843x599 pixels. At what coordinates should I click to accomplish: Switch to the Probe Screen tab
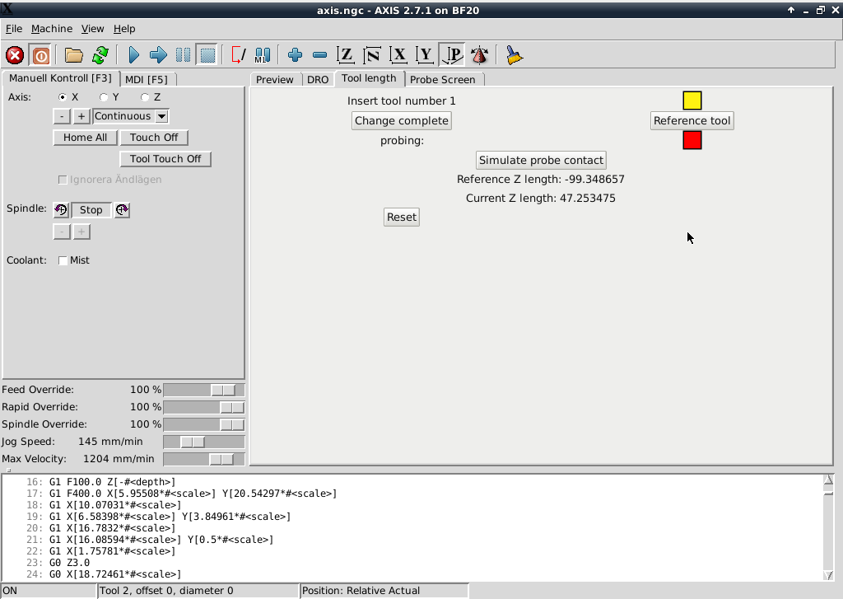click(x=445, y=79)
